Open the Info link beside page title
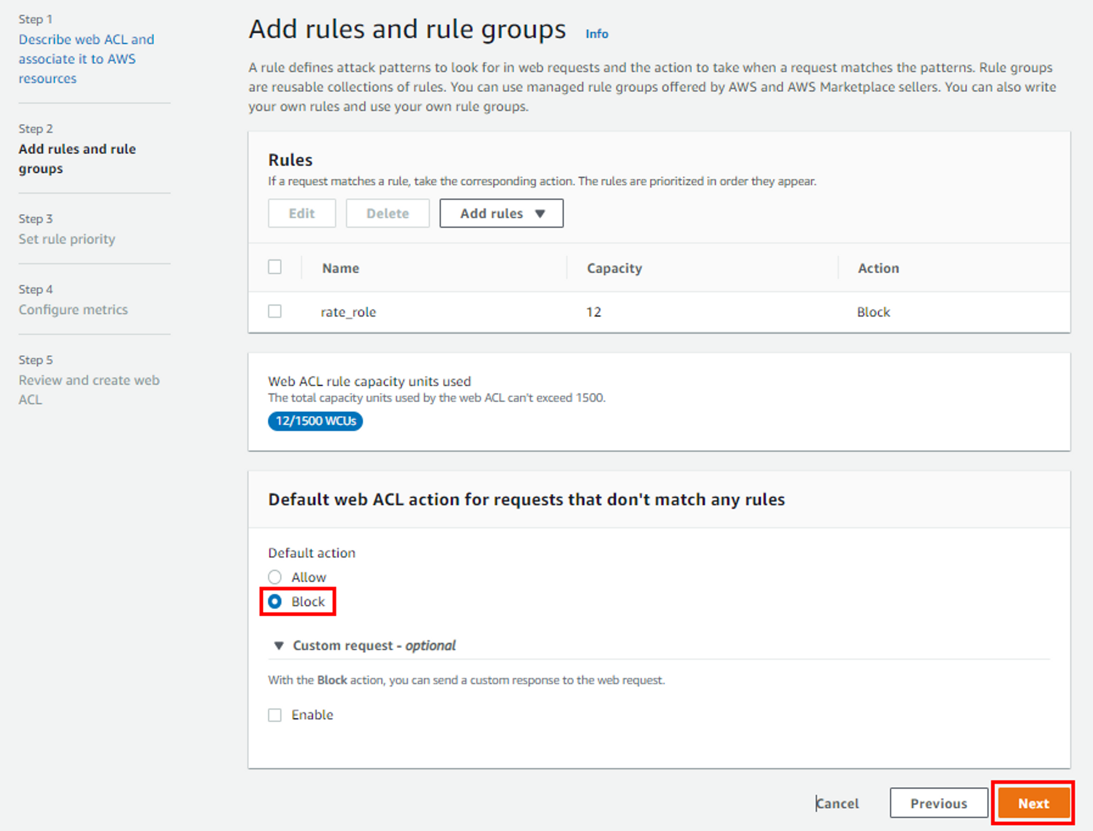Viewport: 1093px width, 831px height. (x=597, y=34)
